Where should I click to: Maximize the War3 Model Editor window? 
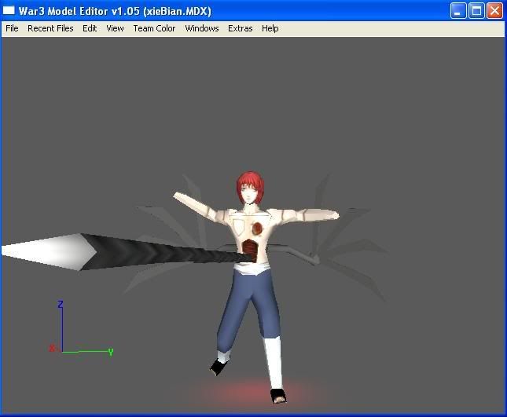(476, 11)
